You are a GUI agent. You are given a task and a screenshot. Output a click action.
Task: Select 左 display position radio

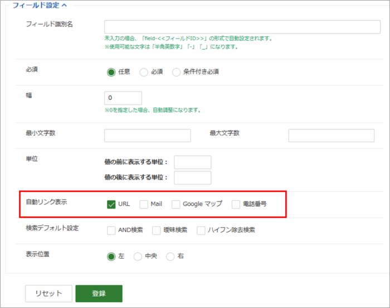pyautogui.click(x=111, y=257)
